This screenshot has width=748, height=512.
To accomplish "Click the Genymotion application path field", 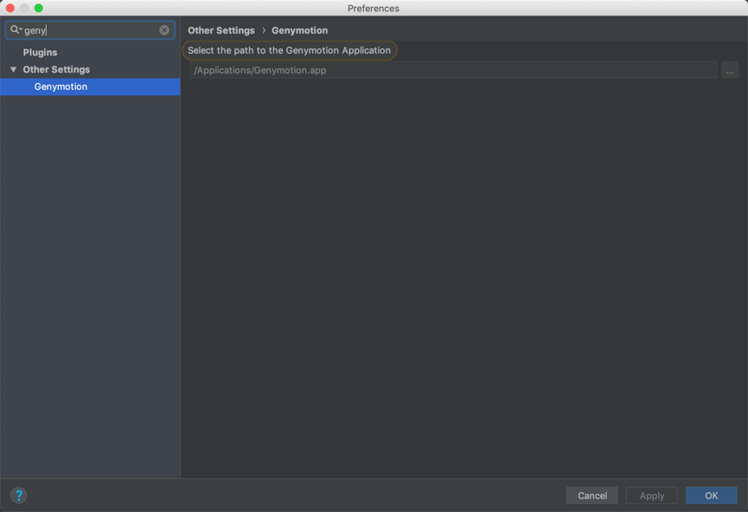I will (453, 71).
